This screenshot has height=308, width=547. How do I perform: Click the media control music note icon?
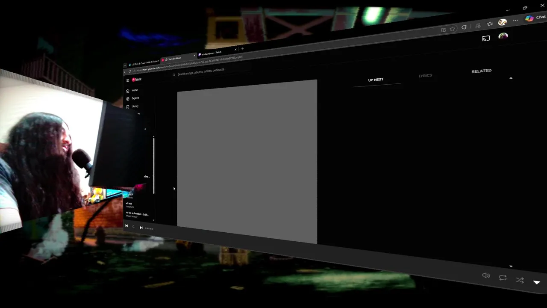478,26
